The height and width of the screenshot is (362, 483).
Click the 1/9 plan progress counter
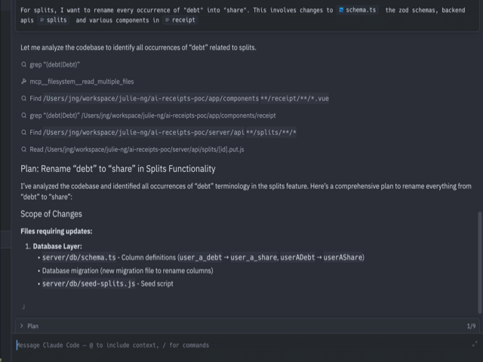[471, 326]
